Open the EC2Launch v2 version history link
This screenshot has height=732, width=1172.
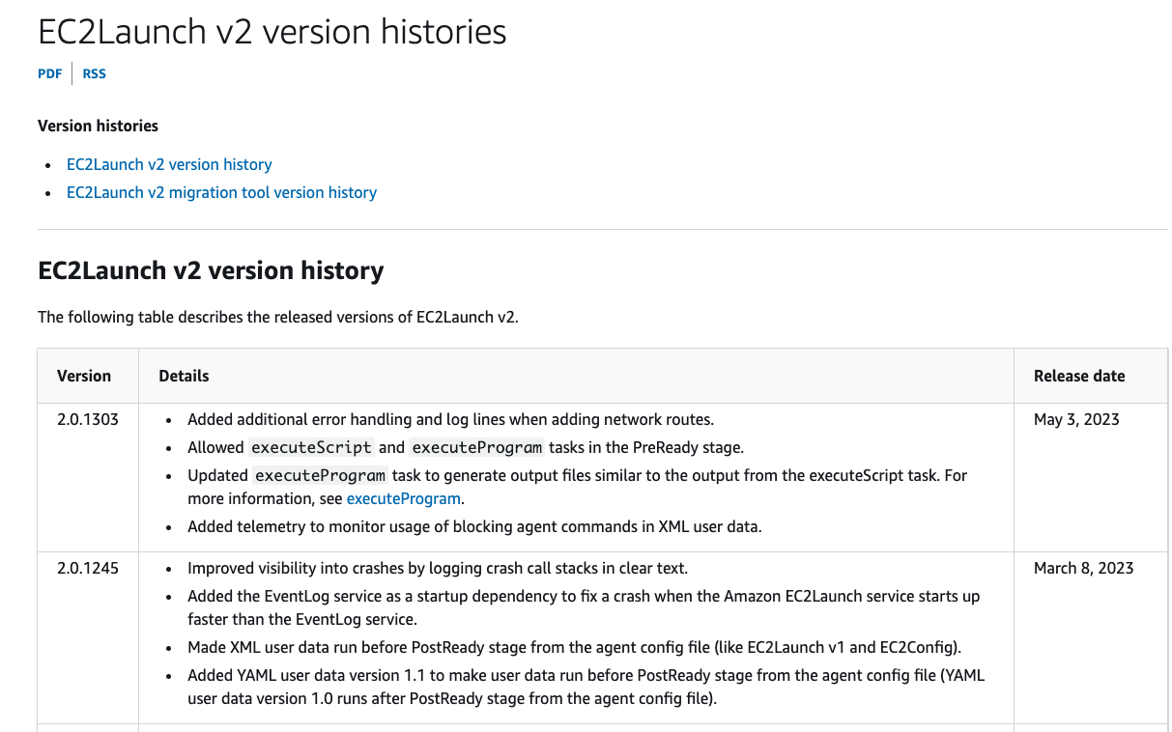point(168,164)
